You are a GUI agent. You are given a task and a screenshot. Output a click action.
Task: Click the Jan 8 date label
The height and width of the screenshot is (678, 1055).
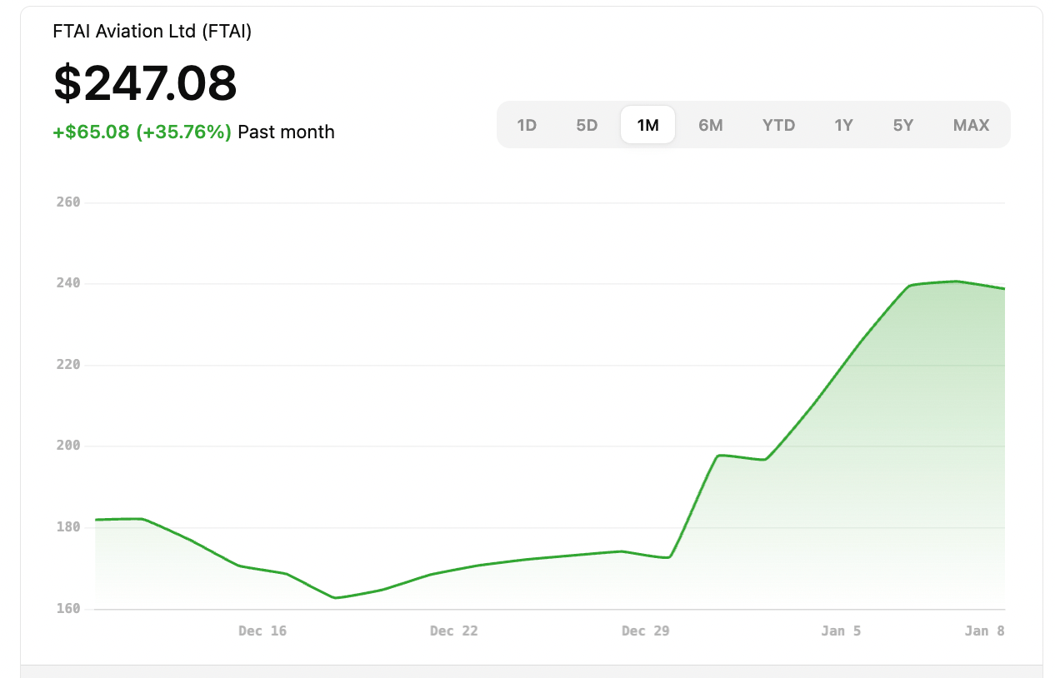point(985,631)
